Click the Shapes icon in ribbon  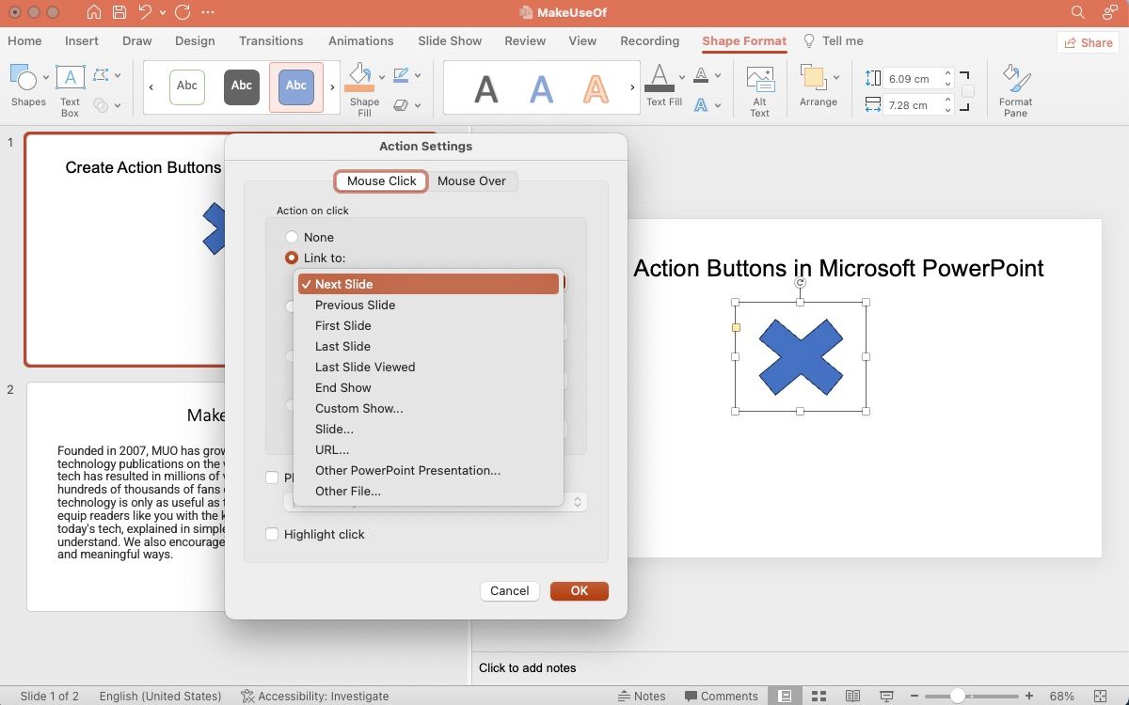[x=26, y=81]
